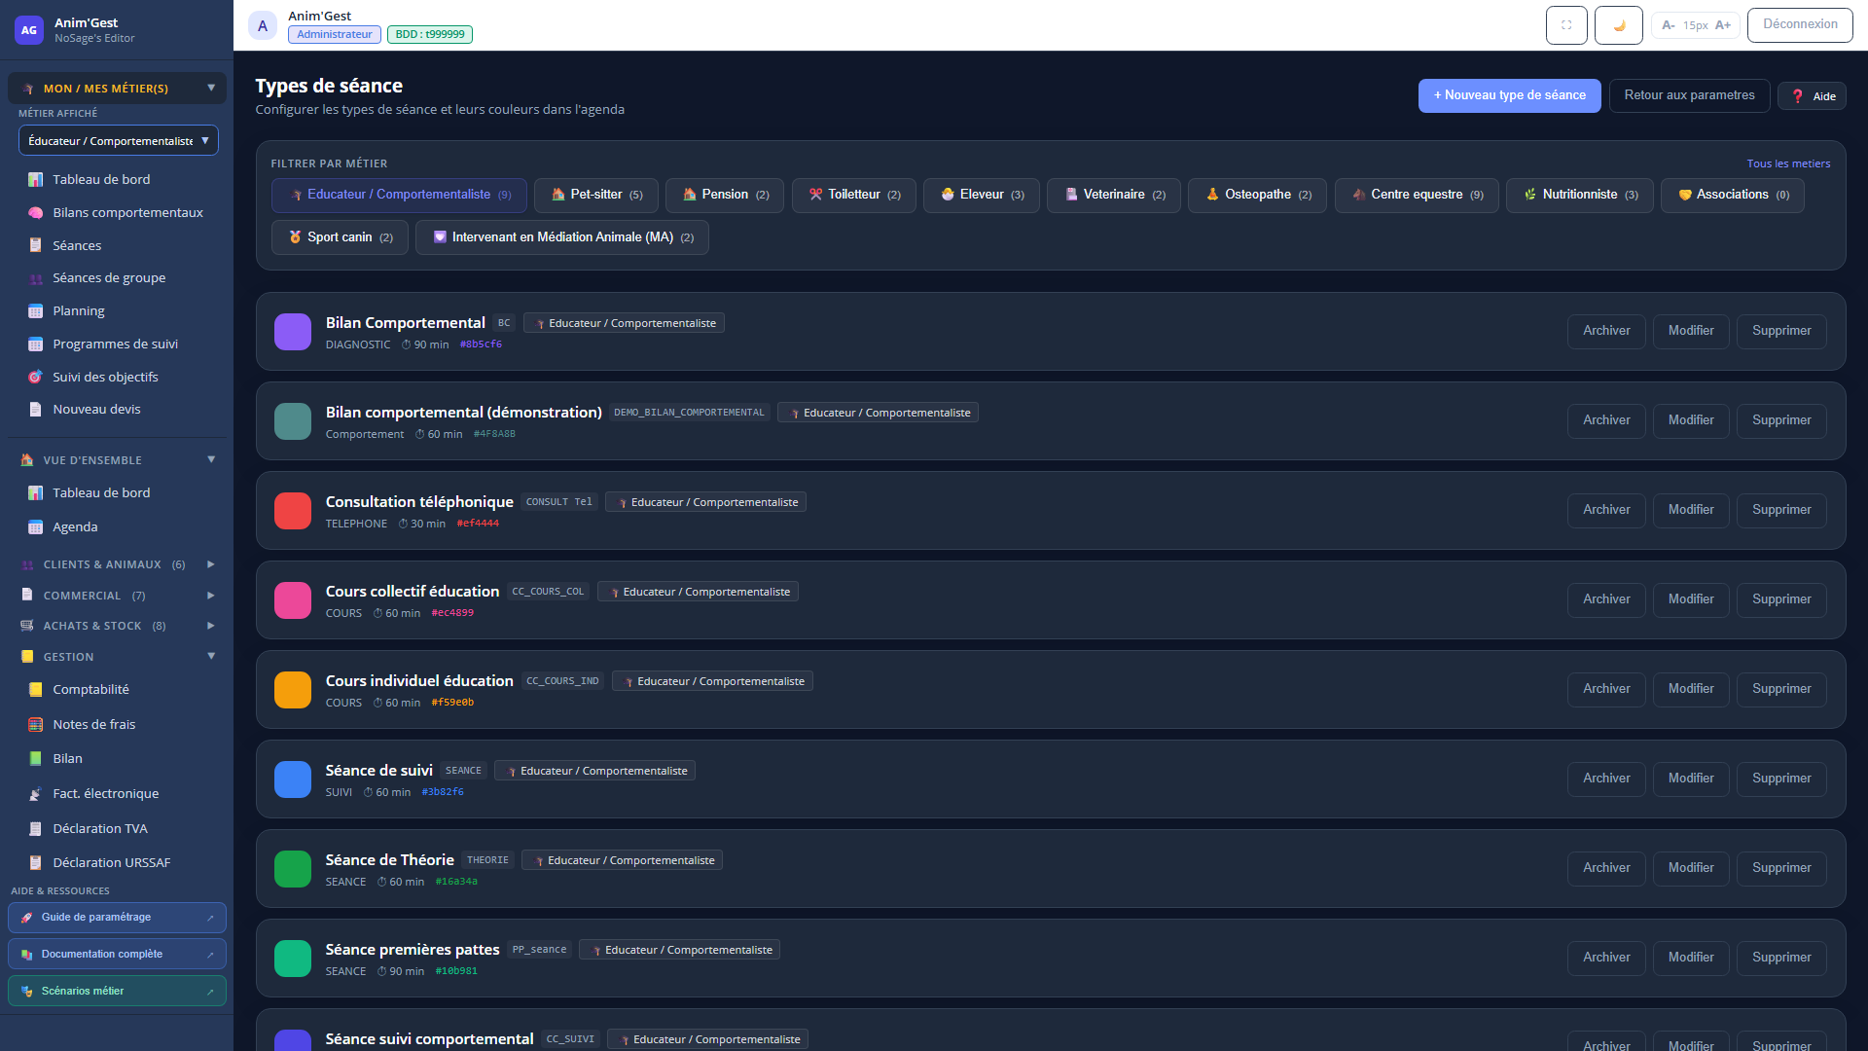Filter by Pet-sitter métier
Viewport: 1868px width, 1051px height.
(596, 195)
